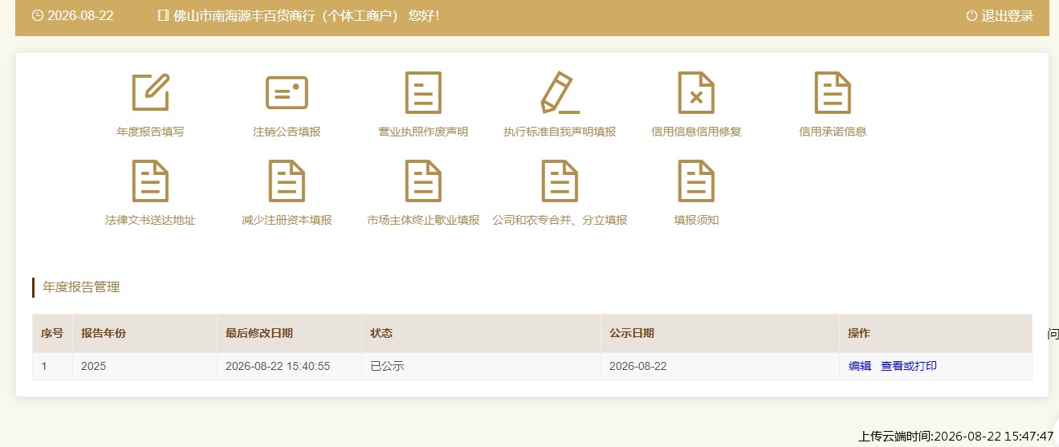Click the 报告年份 column header
This screenshot has width=1059, height=447.
click(145, 333)
